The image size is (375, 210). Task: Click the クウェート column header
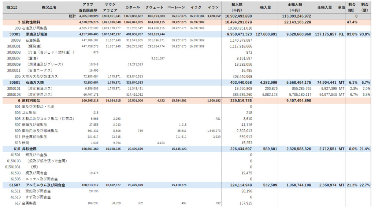coord(155,7)
